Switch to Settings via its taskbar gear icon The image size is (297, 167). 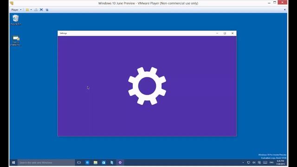pyautogui.click(x=120, y=162)
